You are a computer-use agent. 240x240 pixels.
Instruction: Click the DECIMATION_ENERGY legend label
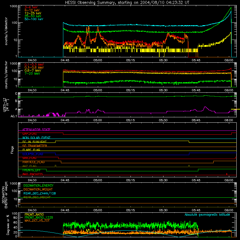[38, 185]
